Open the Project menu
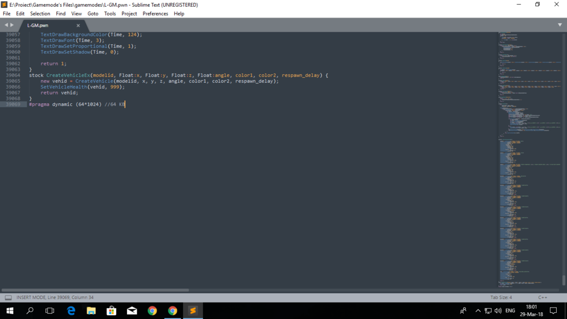 click(129, 14)
